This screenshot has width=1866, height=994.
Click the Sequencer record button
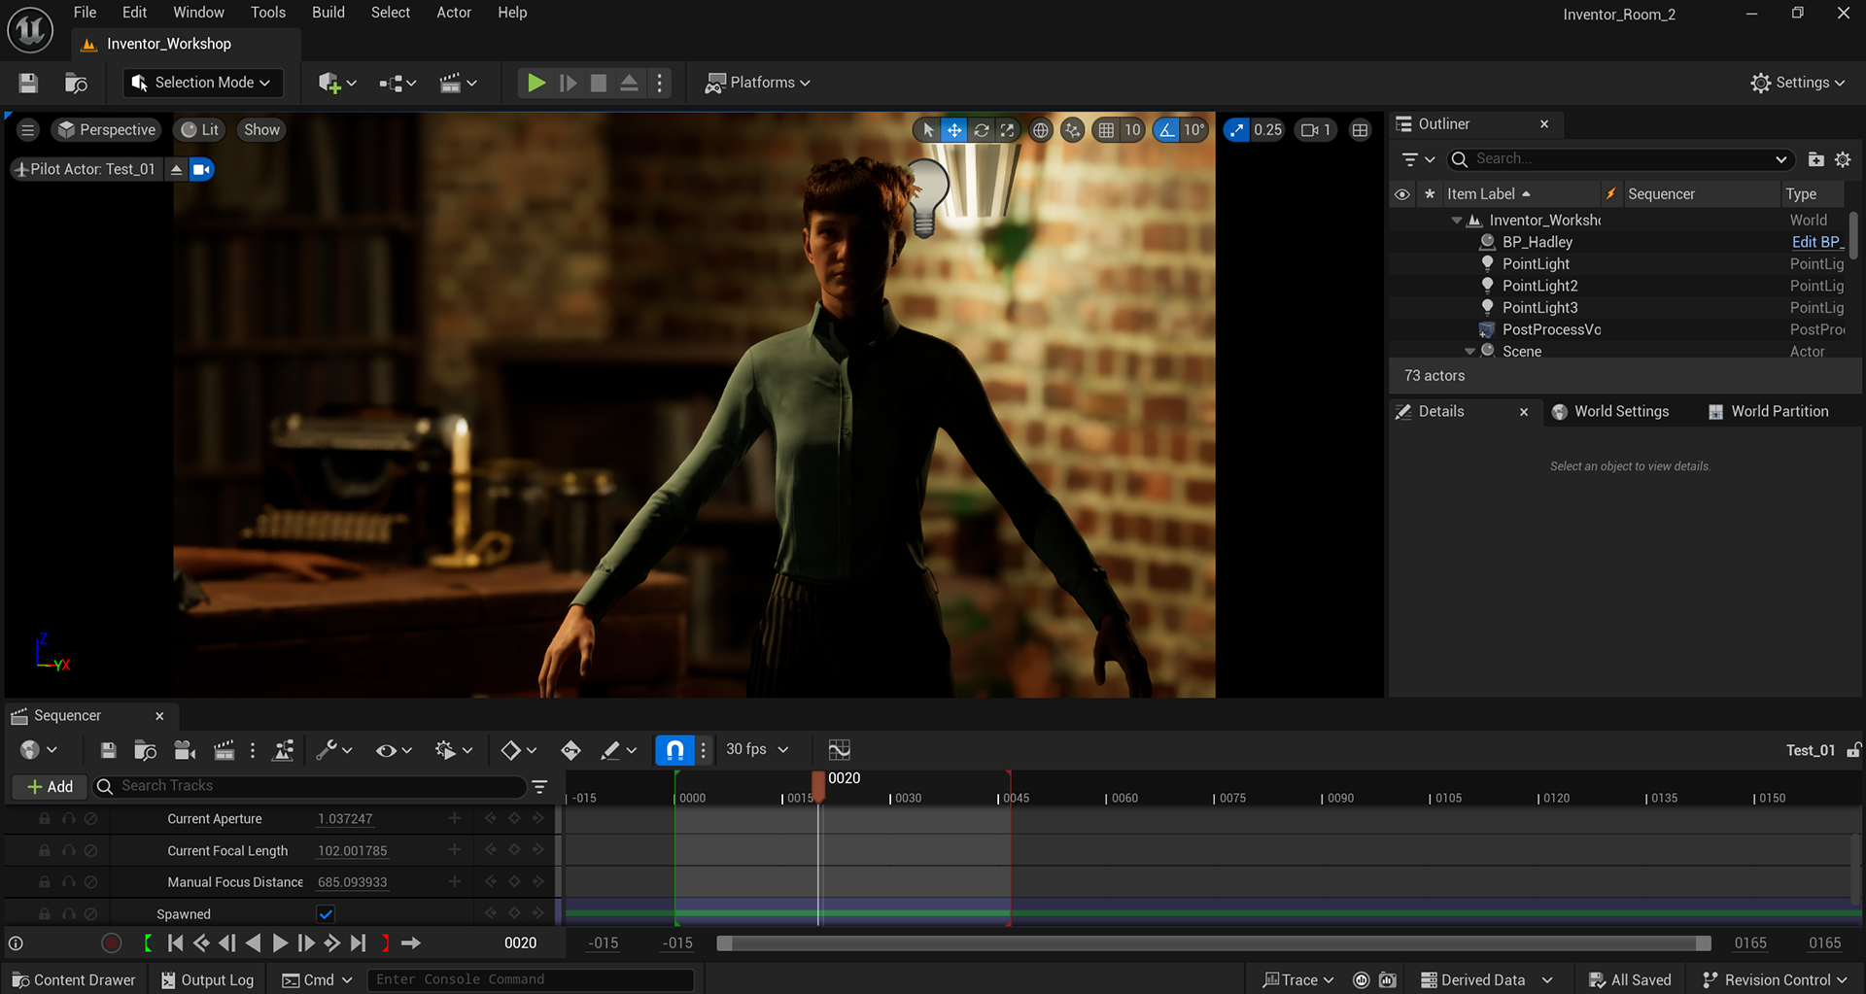click(112, 943)
